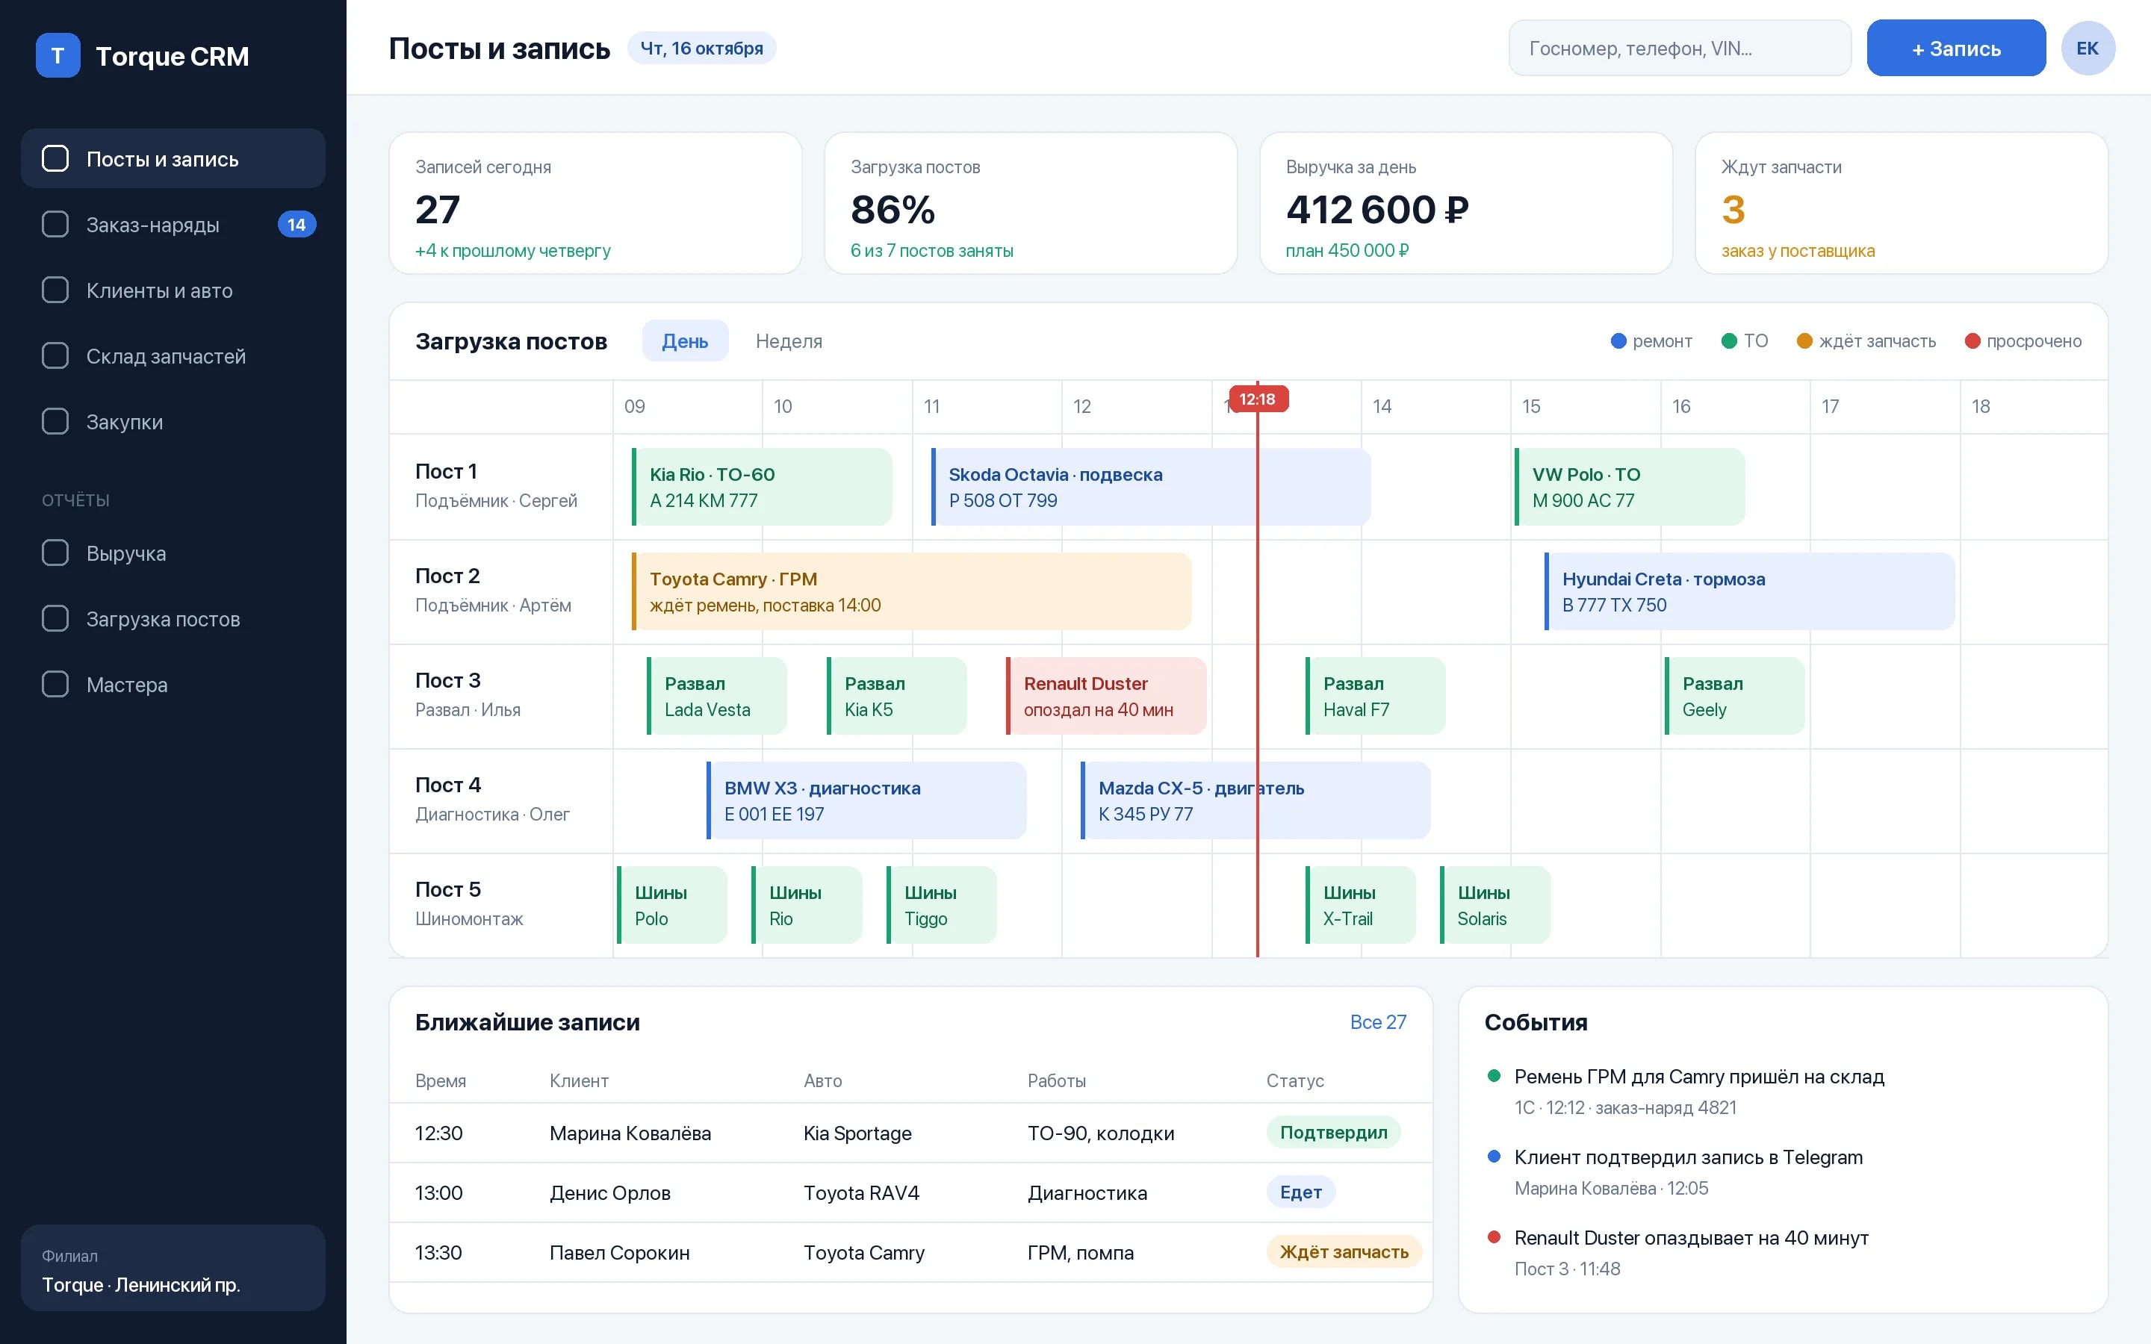Switch schedule to Неделя view
2151x1344 pixels.
(789, 341)
